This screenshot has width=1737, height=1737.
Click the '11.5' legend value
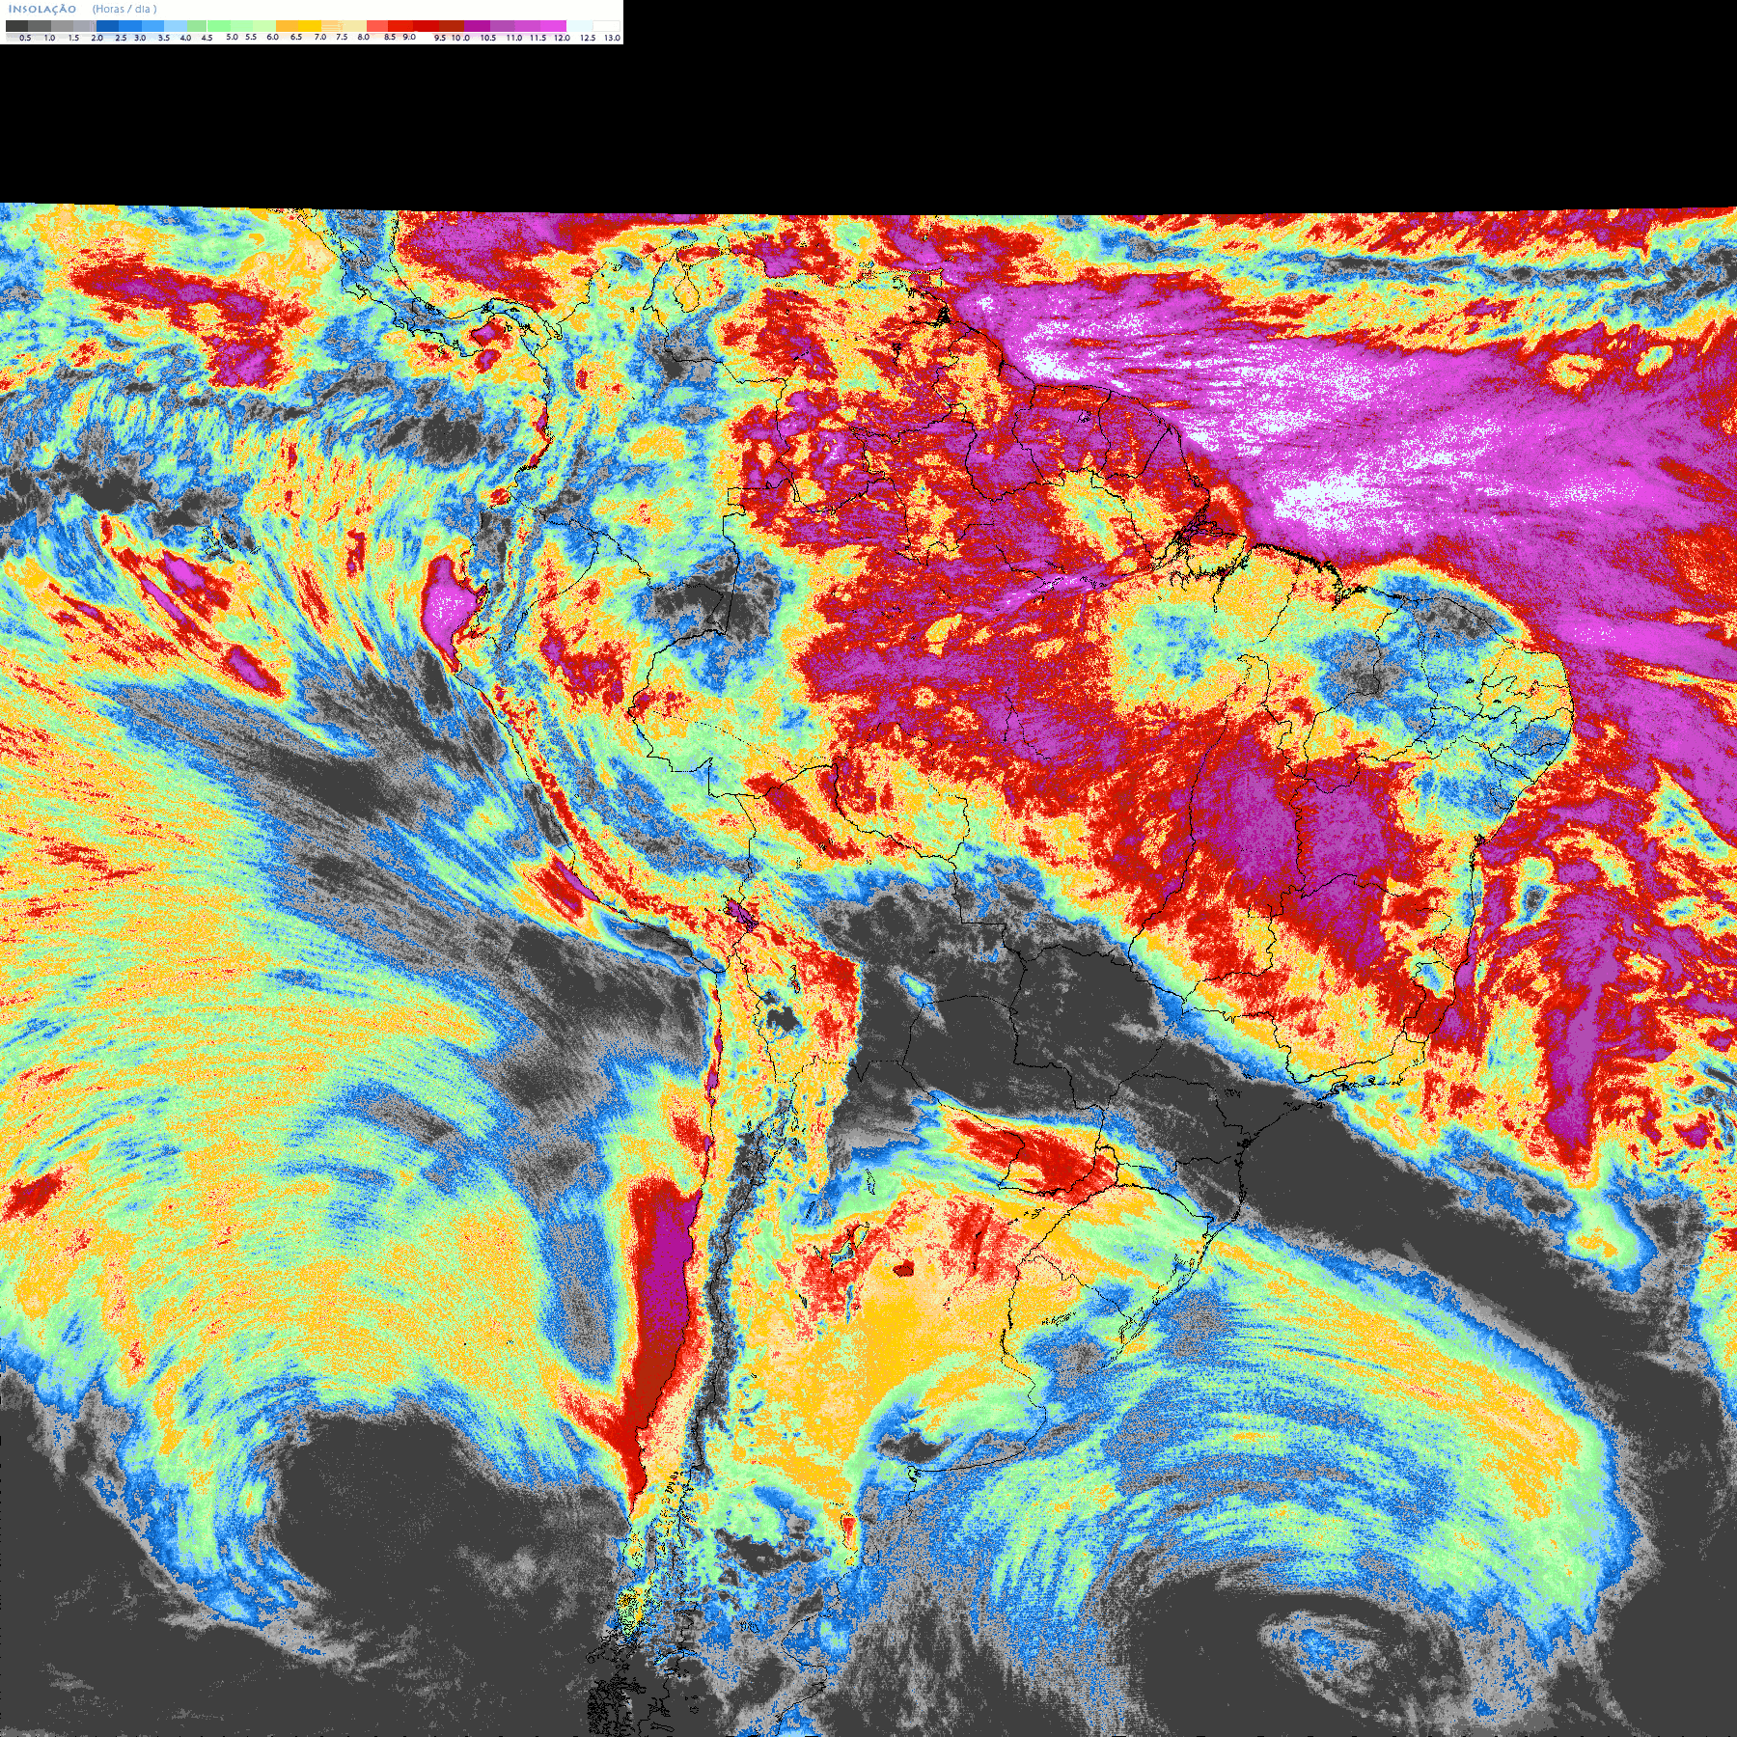(x=538, y=38)
